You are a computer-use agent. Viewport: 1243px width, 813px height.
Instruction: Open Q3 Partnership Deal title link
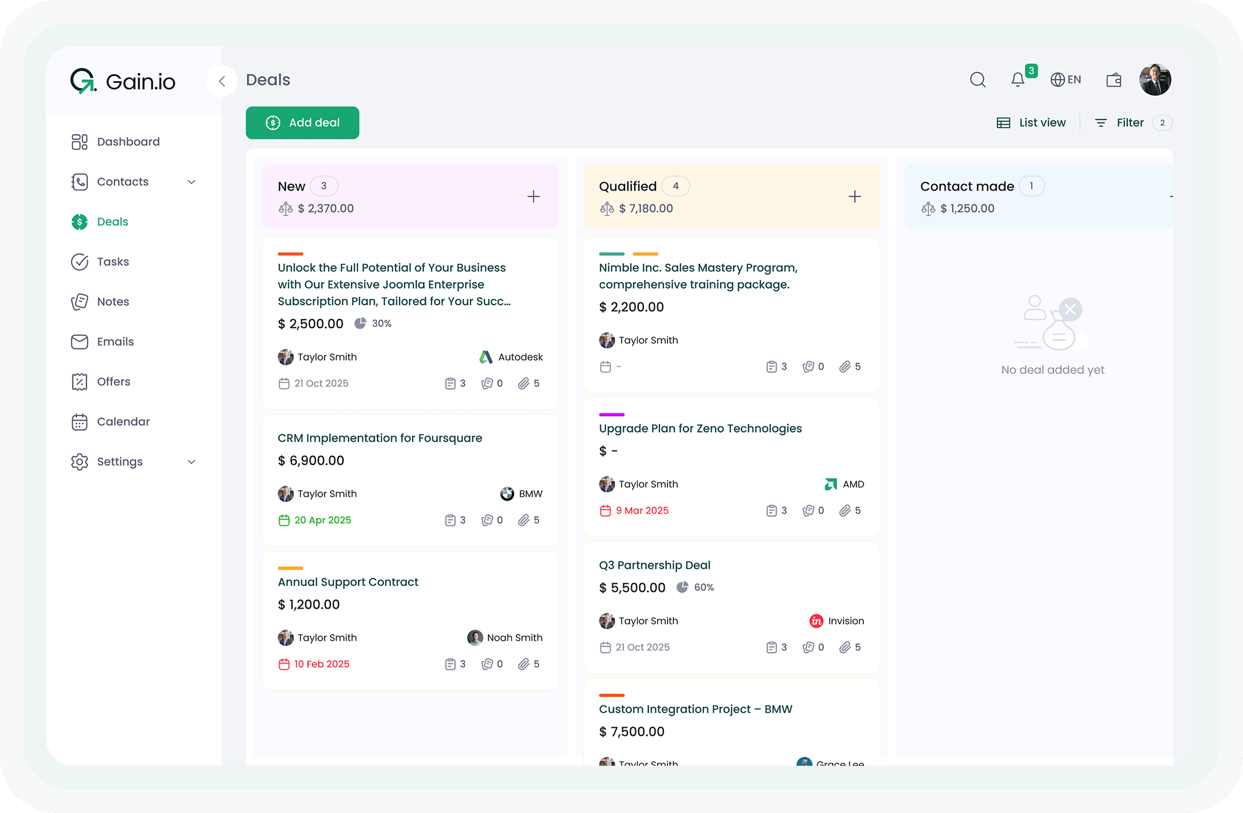tap(654, 565)
